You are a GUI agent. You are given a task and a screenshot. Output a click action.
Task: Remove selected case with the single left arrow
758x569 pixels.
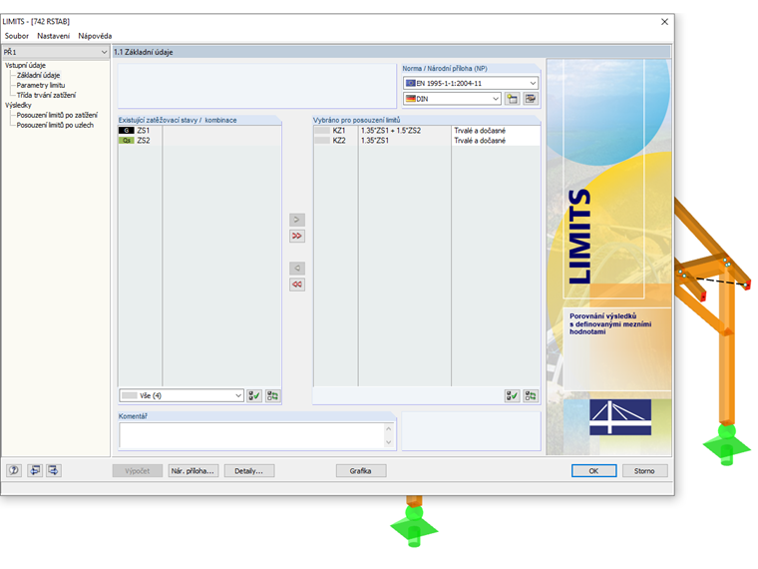[297, 269]
